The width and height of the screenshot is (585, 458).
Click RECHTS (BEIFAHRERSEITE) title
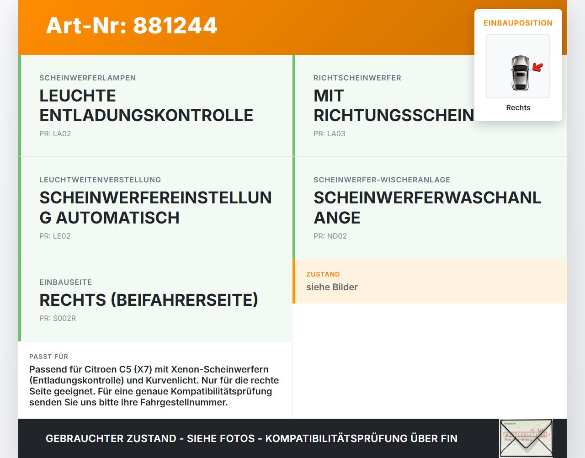click(149, 300)
